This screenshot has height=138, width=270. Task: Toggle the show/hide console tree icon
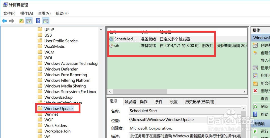[29, 21]
